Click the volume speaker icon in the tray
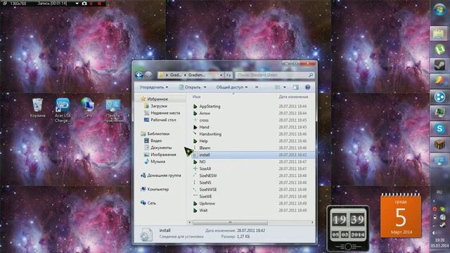The image size is (450, 253). (x=435, y=233)
